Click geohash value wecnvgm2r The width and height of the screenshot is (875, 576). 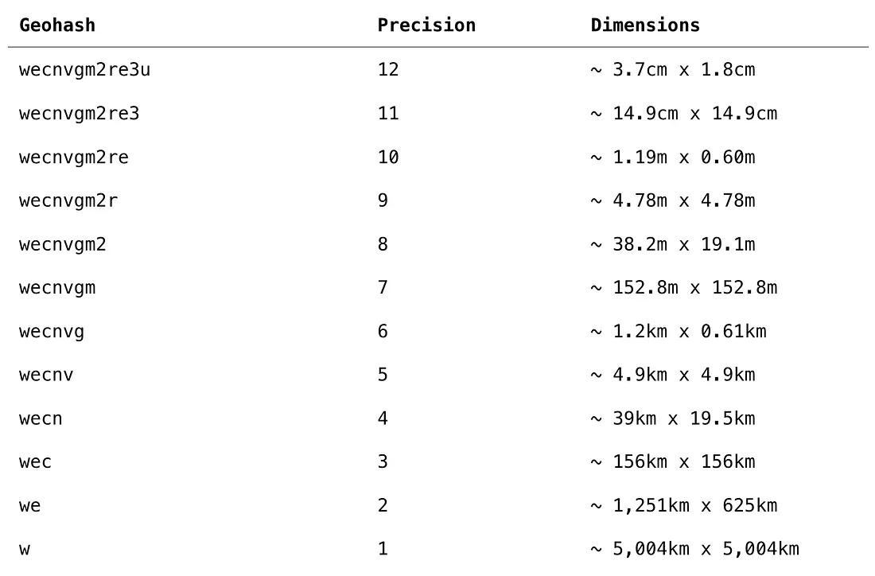68,200
